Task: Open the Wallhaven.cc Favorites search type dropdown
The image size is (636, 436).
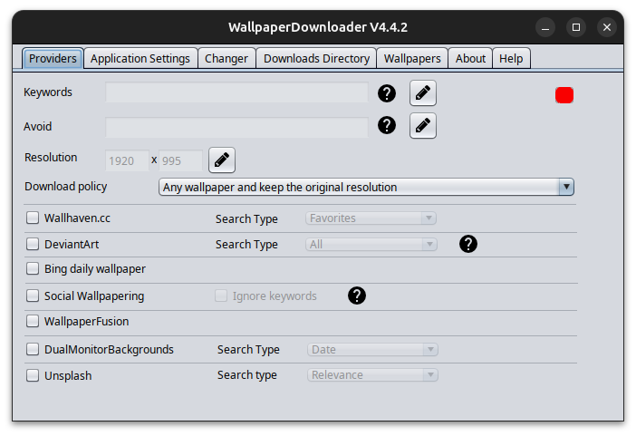Action: pos(371,218)
